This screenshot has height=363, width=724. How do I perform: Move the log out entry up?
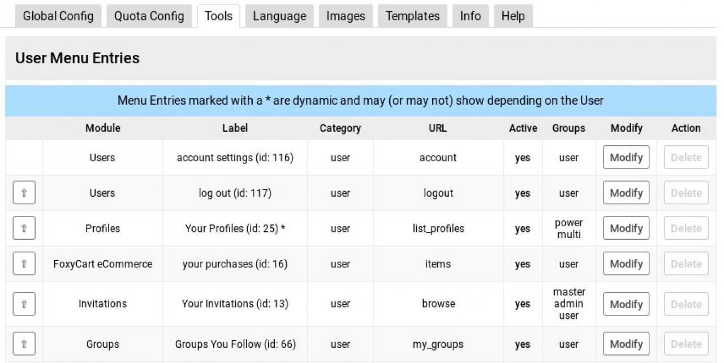24,193
